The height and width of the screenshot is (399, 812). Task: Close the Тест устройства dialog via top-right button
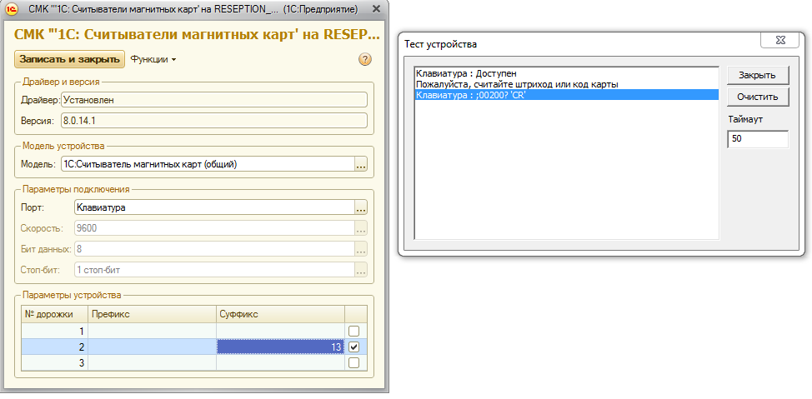coord(779,39)
